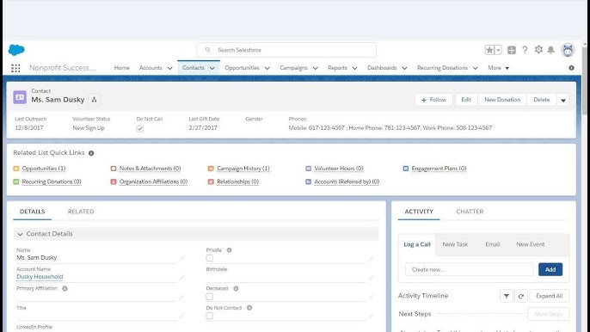Viewport: 590px width, 332px height.
Task: View contact hierarchy icon next to name
Action: coord(95,100)
